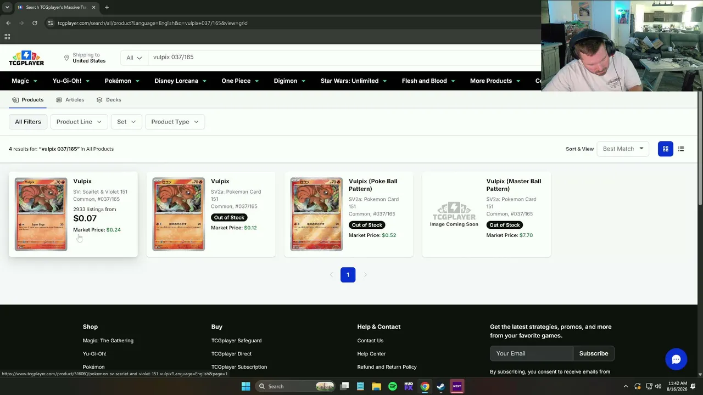The width and height of the screenshot is (703, 395).
Task: Switch to grid view icon
Action: pyautogui.click(x=665, y=149)
